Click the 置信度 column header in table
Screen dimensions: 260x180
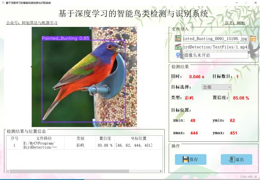pyautogui.click(x=105, y=138)
